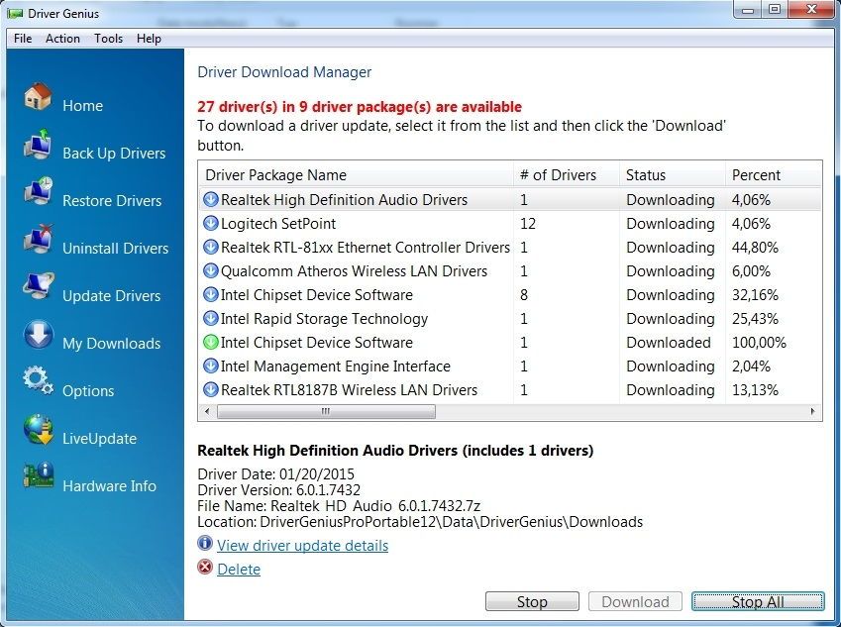This screenshot has width=841, height=627.
Task: Click the horizontal scrollbar thumb in driver list
Action: tap(326, 411)
